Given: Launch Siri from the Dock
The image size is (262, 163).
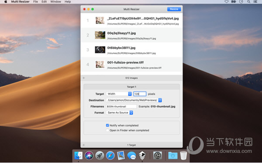Looking at the screenshot, I should [89, 156].
